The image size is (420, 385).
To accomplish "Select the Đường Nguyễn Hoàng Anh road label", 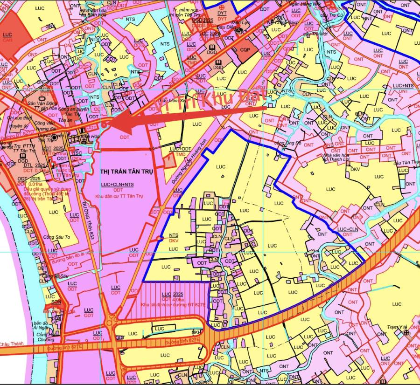I will tap(190, 161).
